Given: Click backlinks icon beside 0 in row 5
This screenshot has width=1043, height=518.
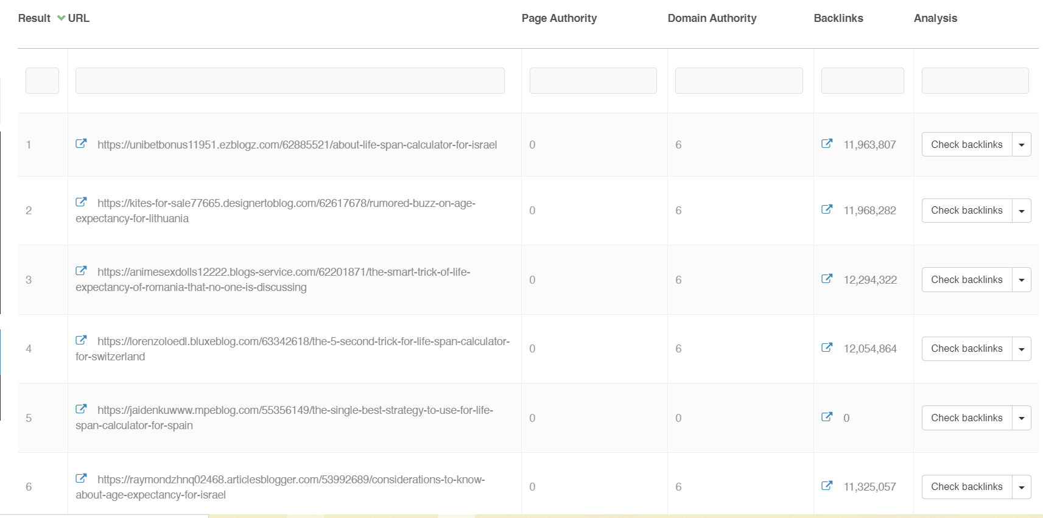Looking at the screenshot, I should coord(827,417).
